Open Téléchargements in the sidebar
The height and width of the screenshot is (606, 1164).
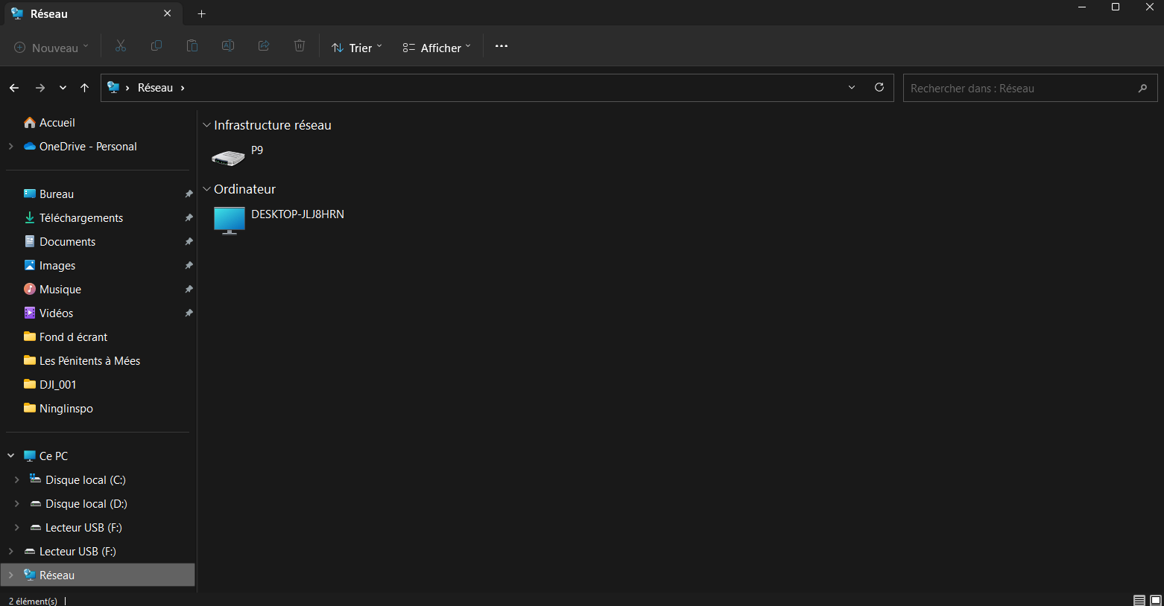(x=81, y=218)
